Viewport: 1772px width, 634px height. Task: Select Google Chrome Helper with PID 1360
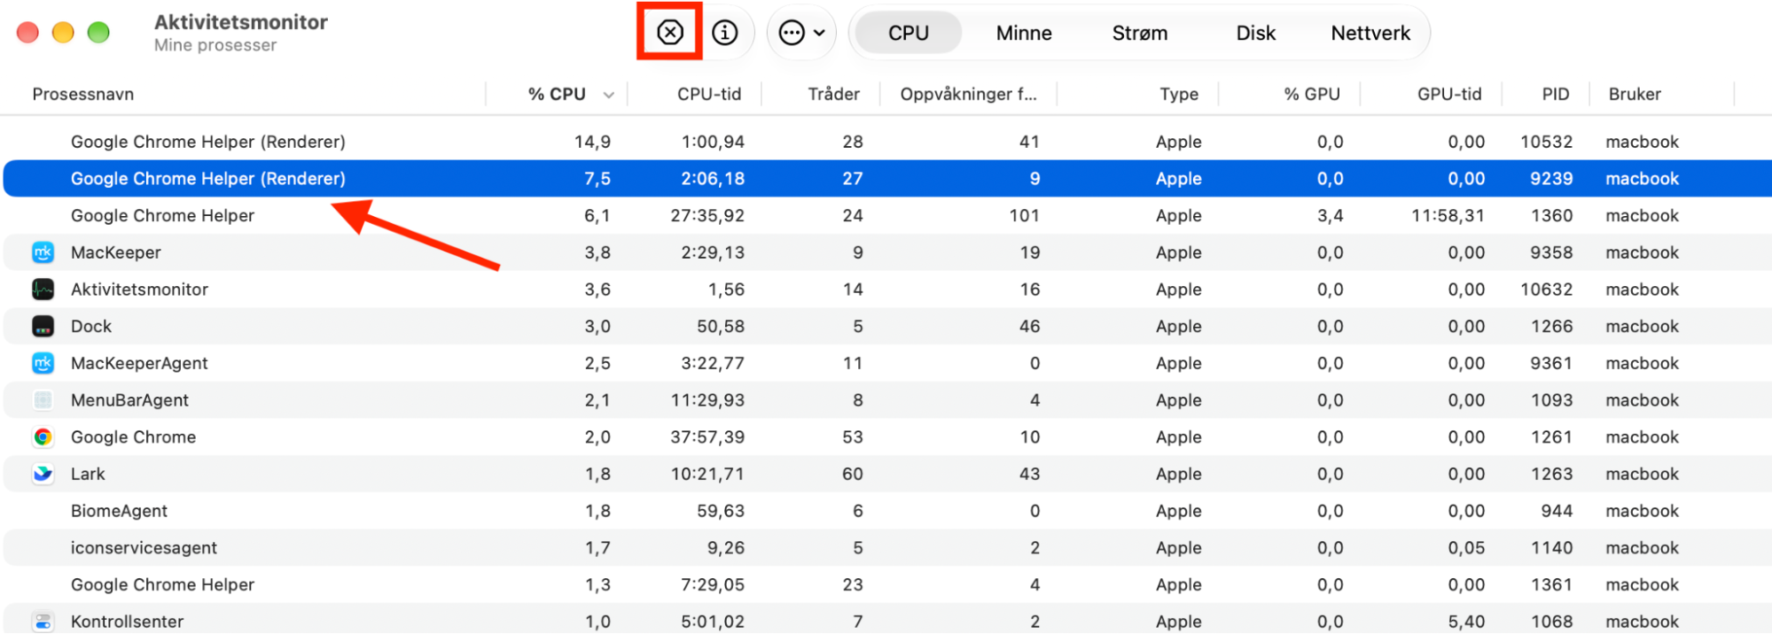pos(887,215)
